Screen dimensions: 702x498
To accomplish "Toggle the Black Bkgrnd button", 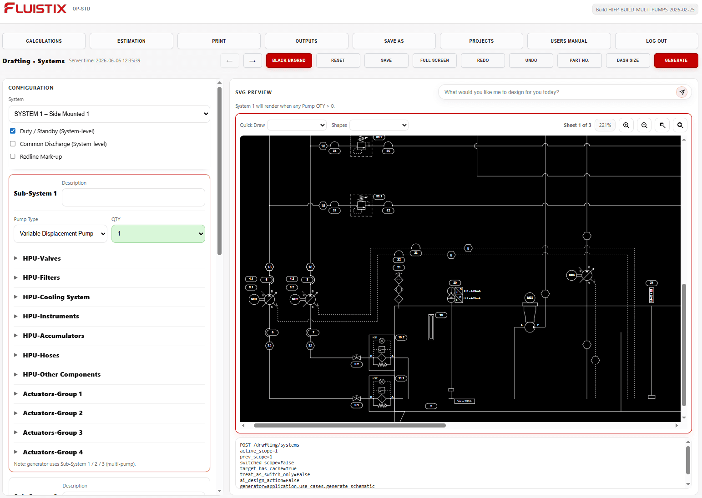I will [x=289, y=60].
